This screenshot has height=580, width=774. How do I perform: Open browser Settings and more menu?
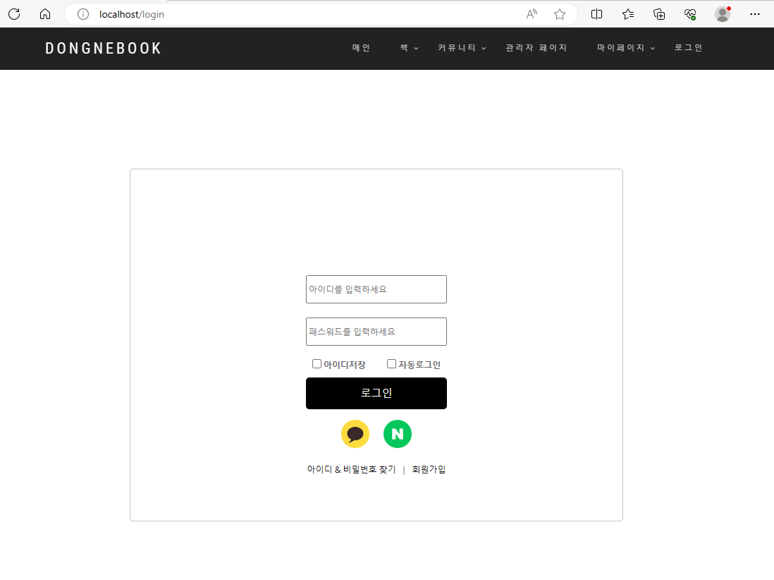coord(755,14)
